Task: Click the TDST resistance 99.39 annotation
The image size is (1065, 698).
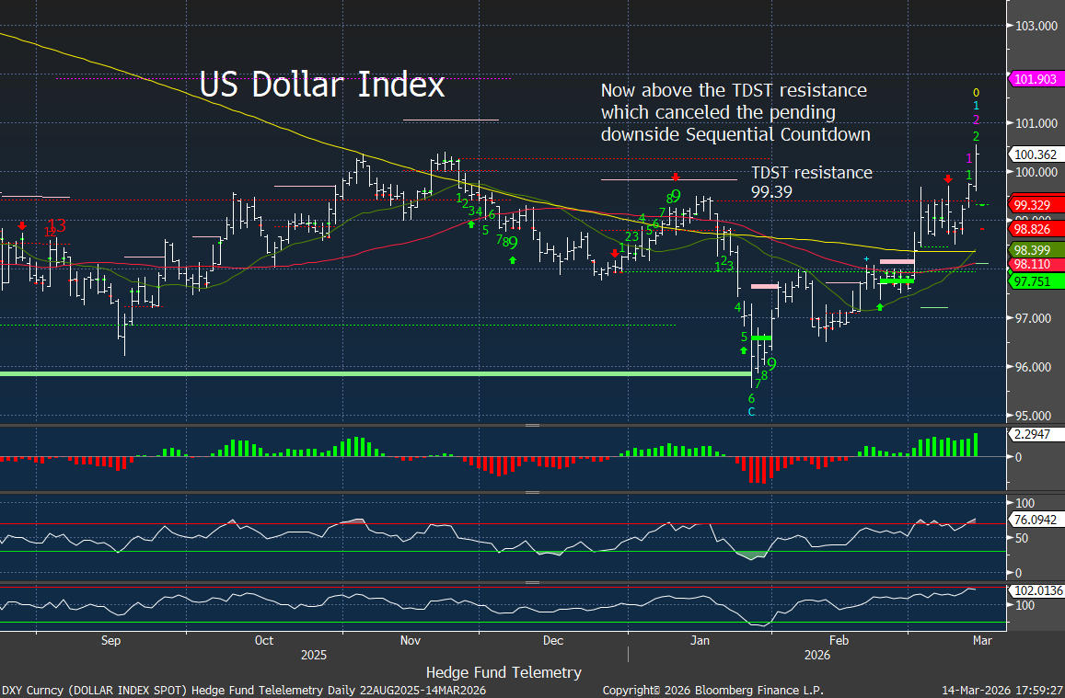Action: click(x=811, y=181)
